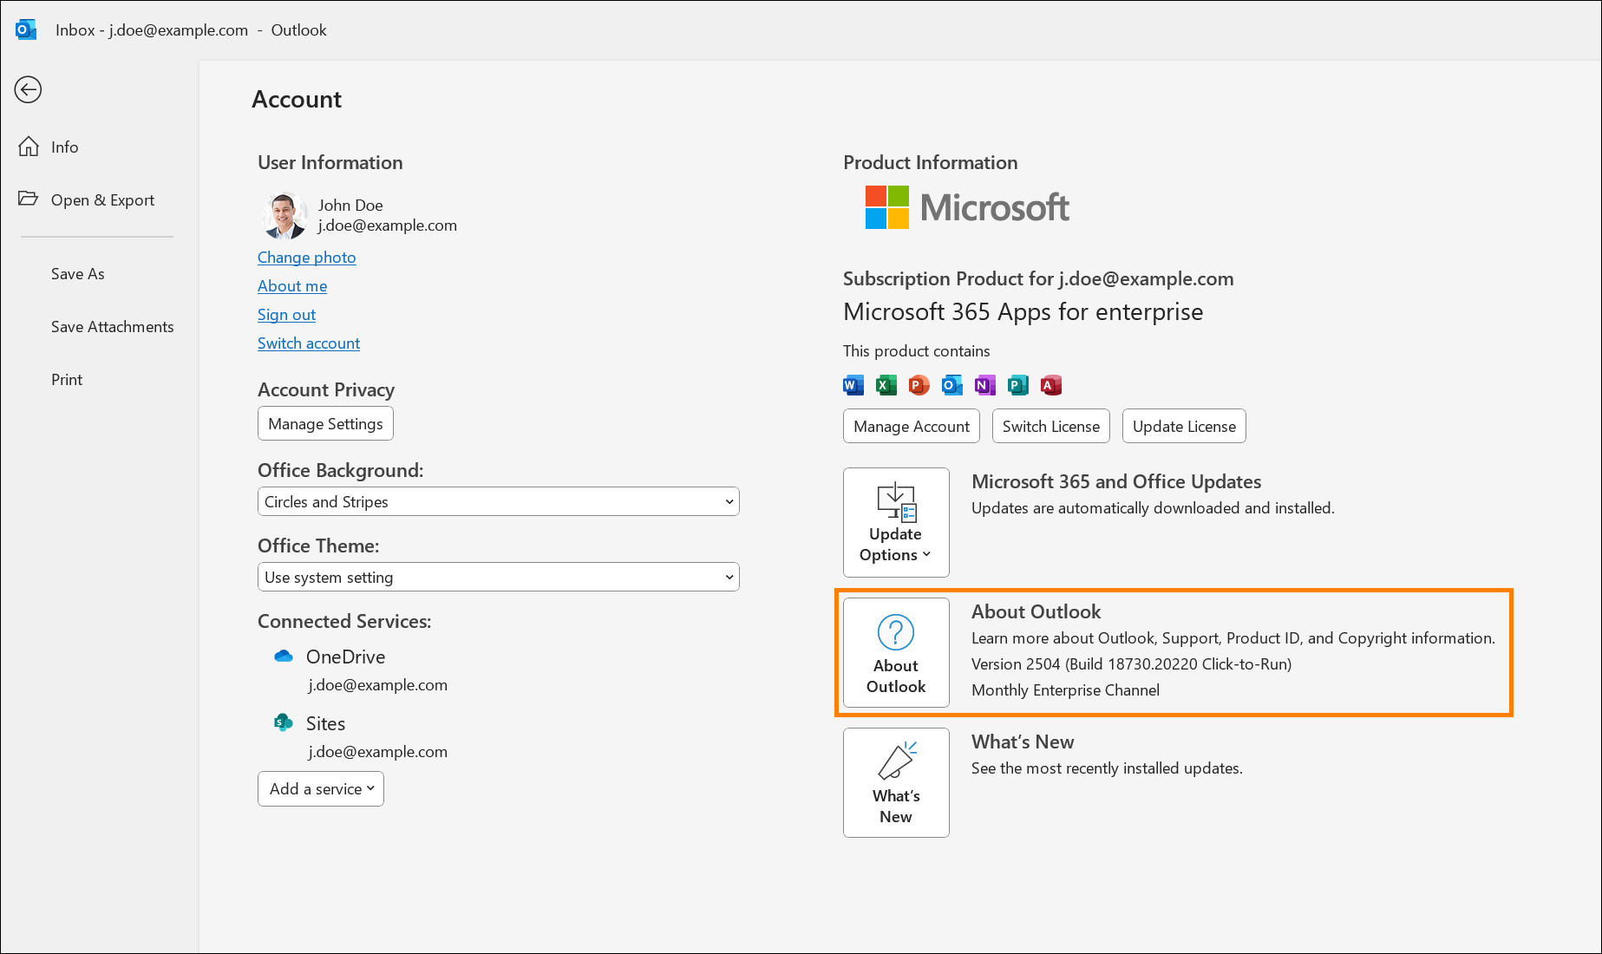Click the Open & Export folder icon
Screen dimensions: 1602x954
click(28, 199)
